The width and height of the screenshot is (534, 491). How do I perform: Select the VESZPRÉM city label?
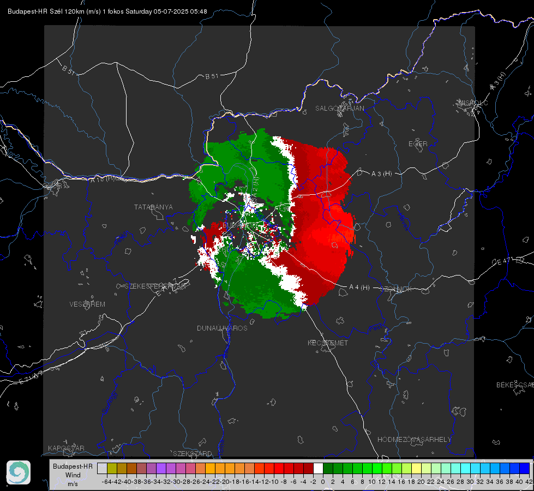(87, 304)
